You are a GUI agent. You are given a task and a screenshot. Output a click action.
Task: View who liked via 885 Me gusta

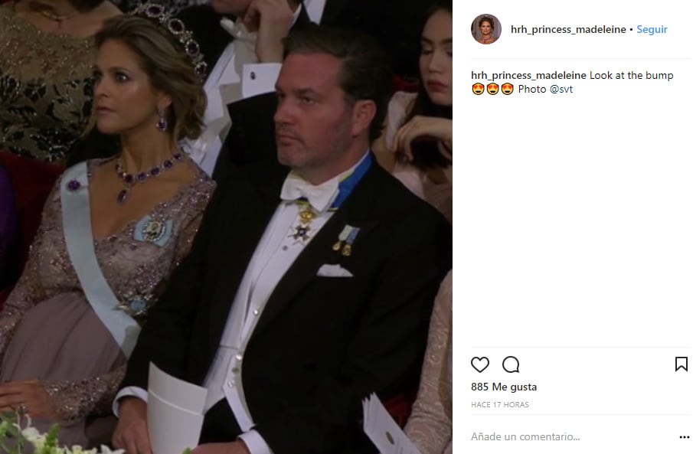tap(504, 387)
